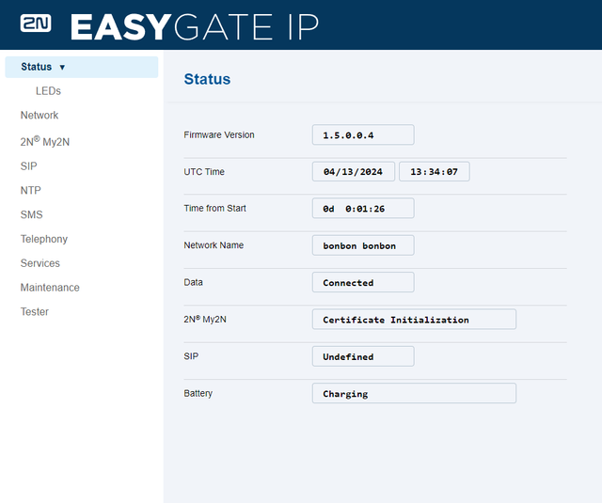Screen dimensions: 602x503
Task: Click the Time from Start field
Action: tap(363, 209)
